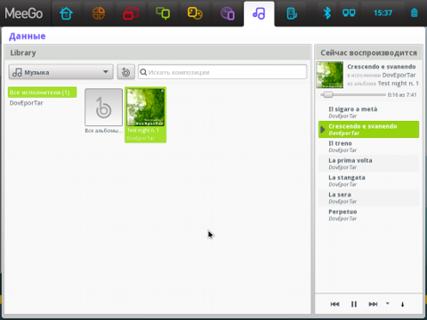Screen dimensions: 427x320
Task: Open the purple Devices panel icon
Action: click(228, 13)
